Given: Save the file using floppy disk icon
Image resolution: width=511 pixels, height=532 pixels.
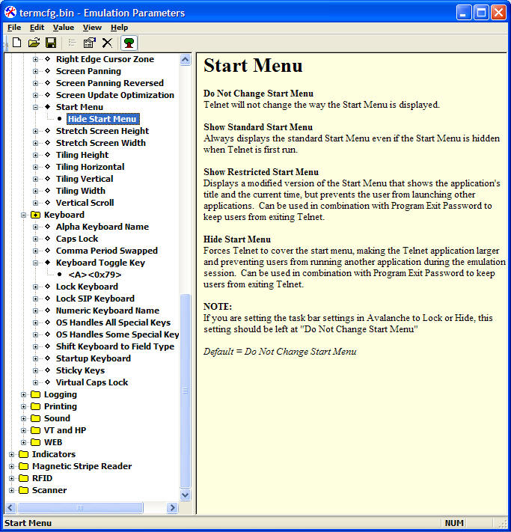Looking at the screenshot, I should (51, 43).
